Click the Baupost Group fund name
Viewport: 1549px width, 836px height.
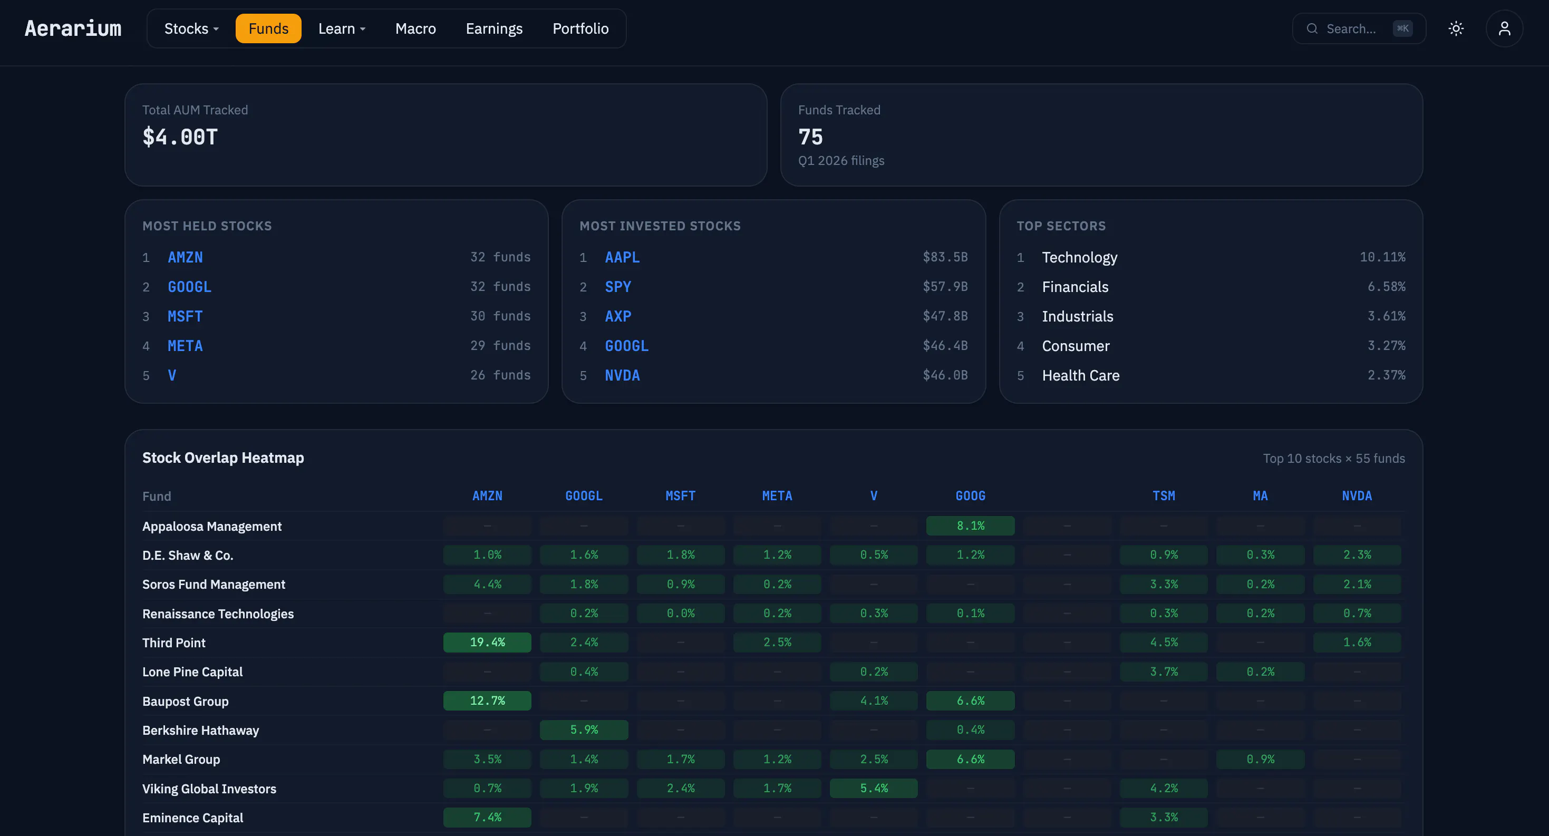[x=185, y=701]
